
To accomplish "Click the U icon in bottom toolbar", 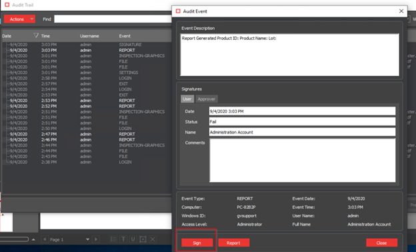I will click(x=133, y=239).
